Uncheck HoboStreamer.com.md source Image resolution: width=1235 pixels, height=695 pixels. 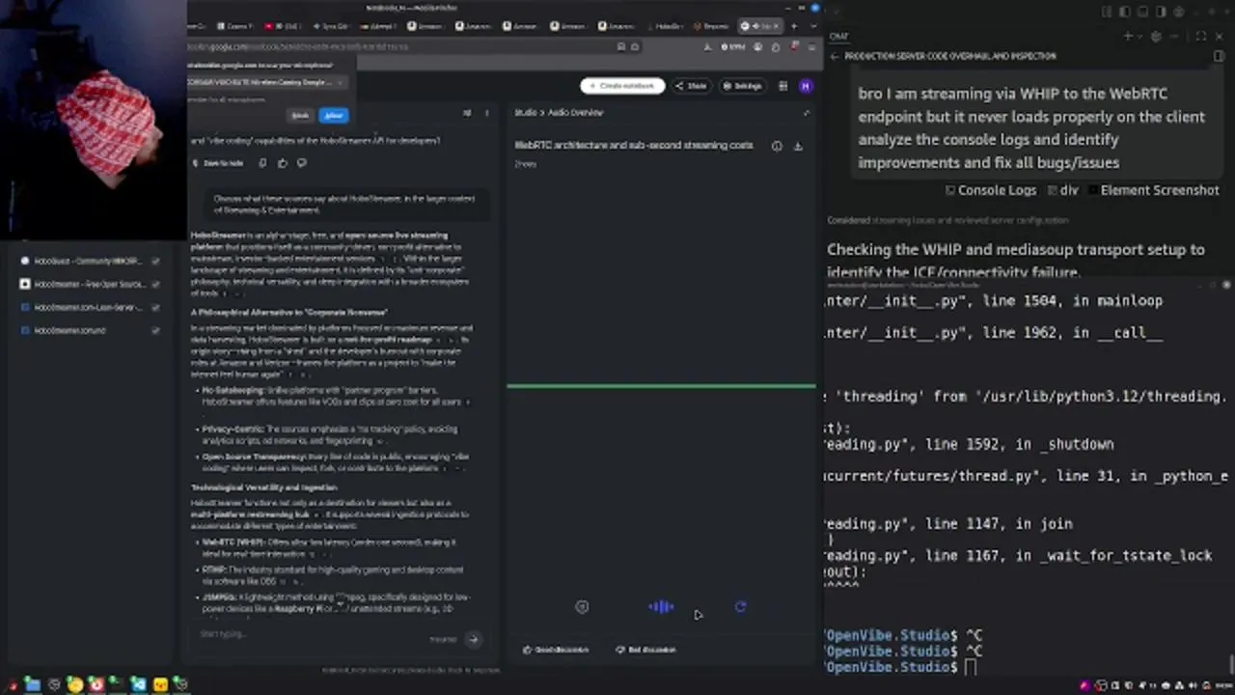coord(155,330)
